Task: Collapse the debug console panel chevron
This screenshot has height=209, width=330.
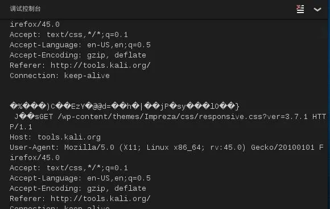Action: coord(317,10)
